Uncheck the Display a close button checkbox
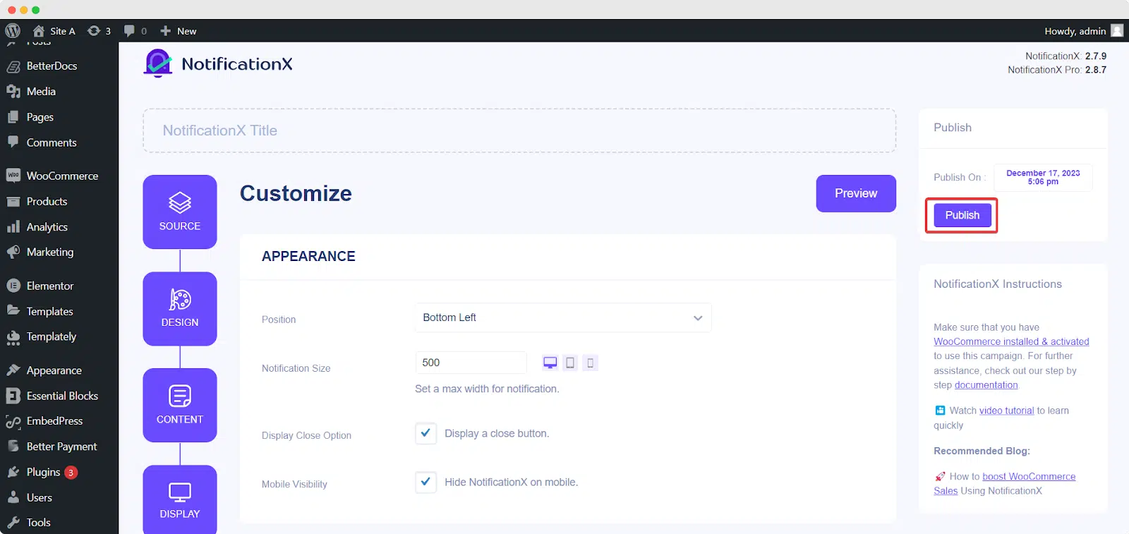The height and width of the screenshot is (534, 1129). [425, 433]
